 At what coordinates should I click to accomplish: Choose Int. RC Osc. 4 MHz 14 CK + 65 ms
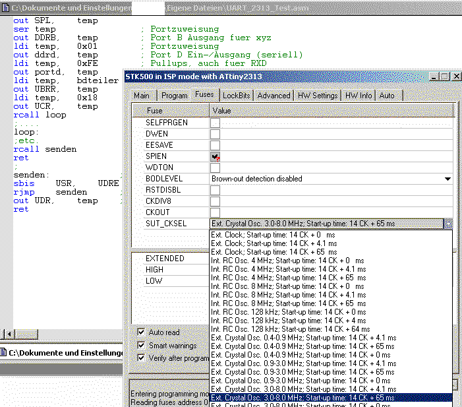[x=331, y=278]
